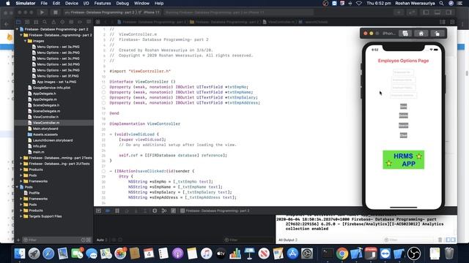Open the project navigator folder icon
Image resolution: width=469 pixels, height=263 pixels.
pos(18,22)
